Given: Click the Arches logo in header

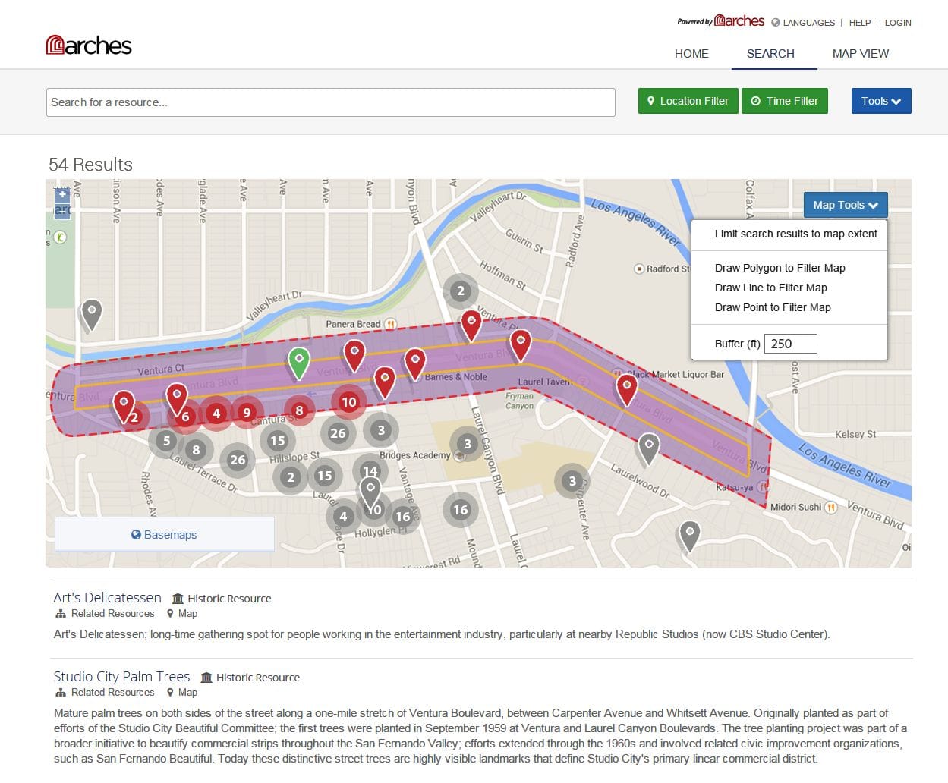Looking at the screenshot, I should [x=89, y=46].
